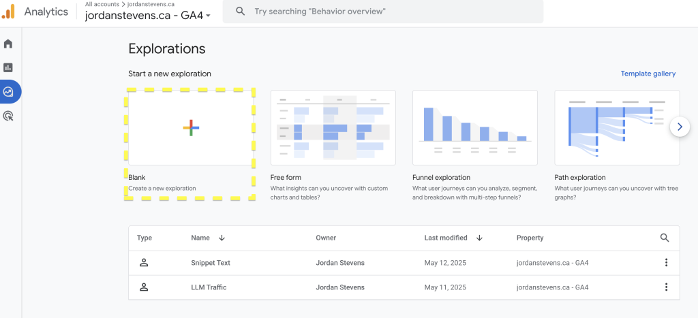698x318 pixels.
Task: Pick the Path exploration template
Action: point(616,128)
